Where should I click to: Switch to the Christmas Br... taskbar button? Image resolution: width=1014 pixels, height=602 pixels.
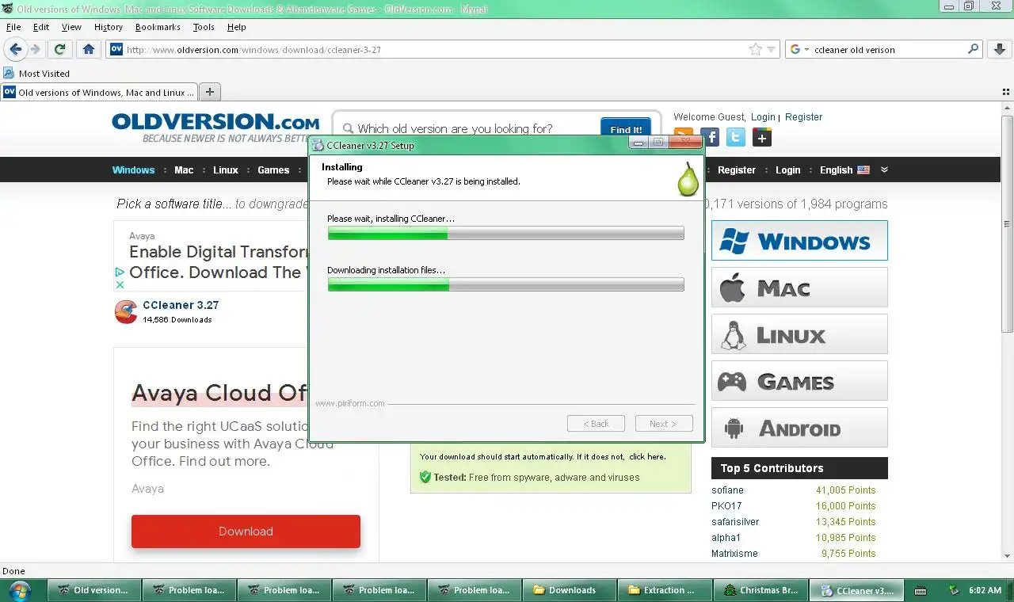(760, 590)
